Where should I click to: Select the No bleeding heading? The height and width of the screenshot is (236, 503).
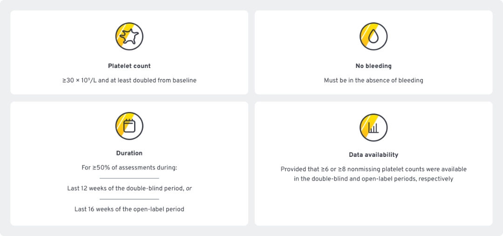click(374, 66)
